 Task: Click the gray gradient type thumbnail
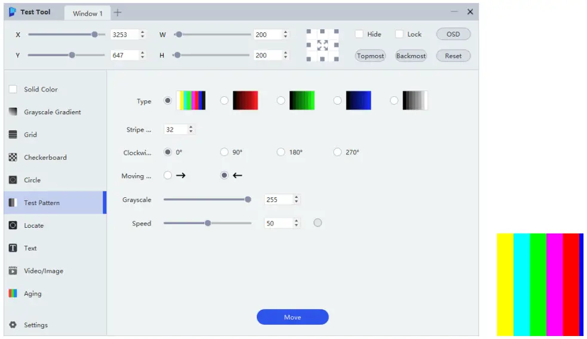tap(415, 100)
